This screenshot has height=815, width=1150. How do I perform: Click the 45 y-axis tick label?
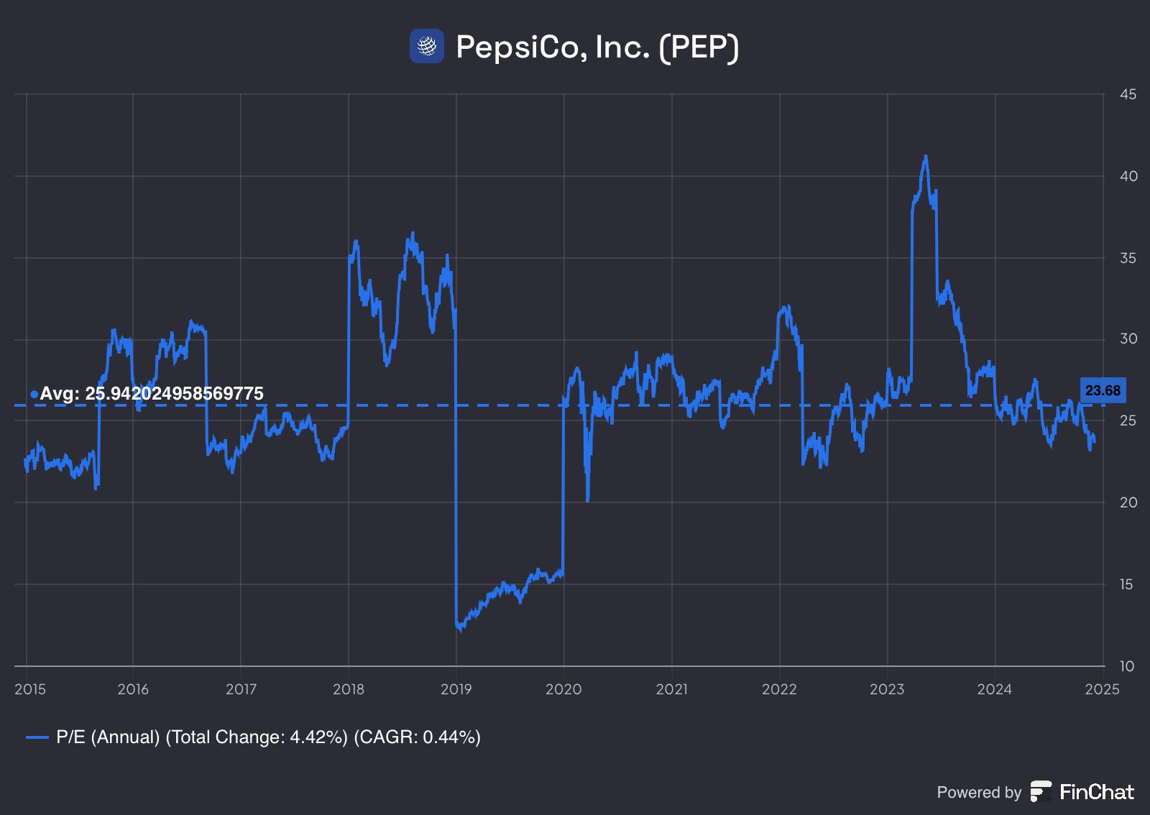(1128, 94)
